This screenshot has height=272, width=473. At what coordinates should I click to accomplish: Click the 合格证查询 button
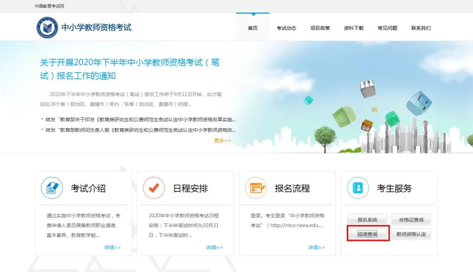click(411, 220)
